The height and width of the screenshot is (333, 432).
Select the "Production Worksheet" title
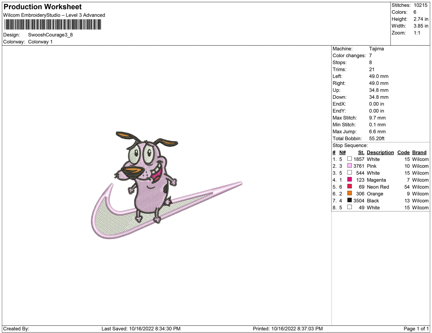(42, 7)
